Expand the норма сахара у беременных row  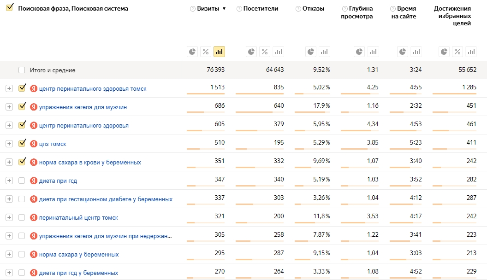pyautogui.click(x=9, y=254)
